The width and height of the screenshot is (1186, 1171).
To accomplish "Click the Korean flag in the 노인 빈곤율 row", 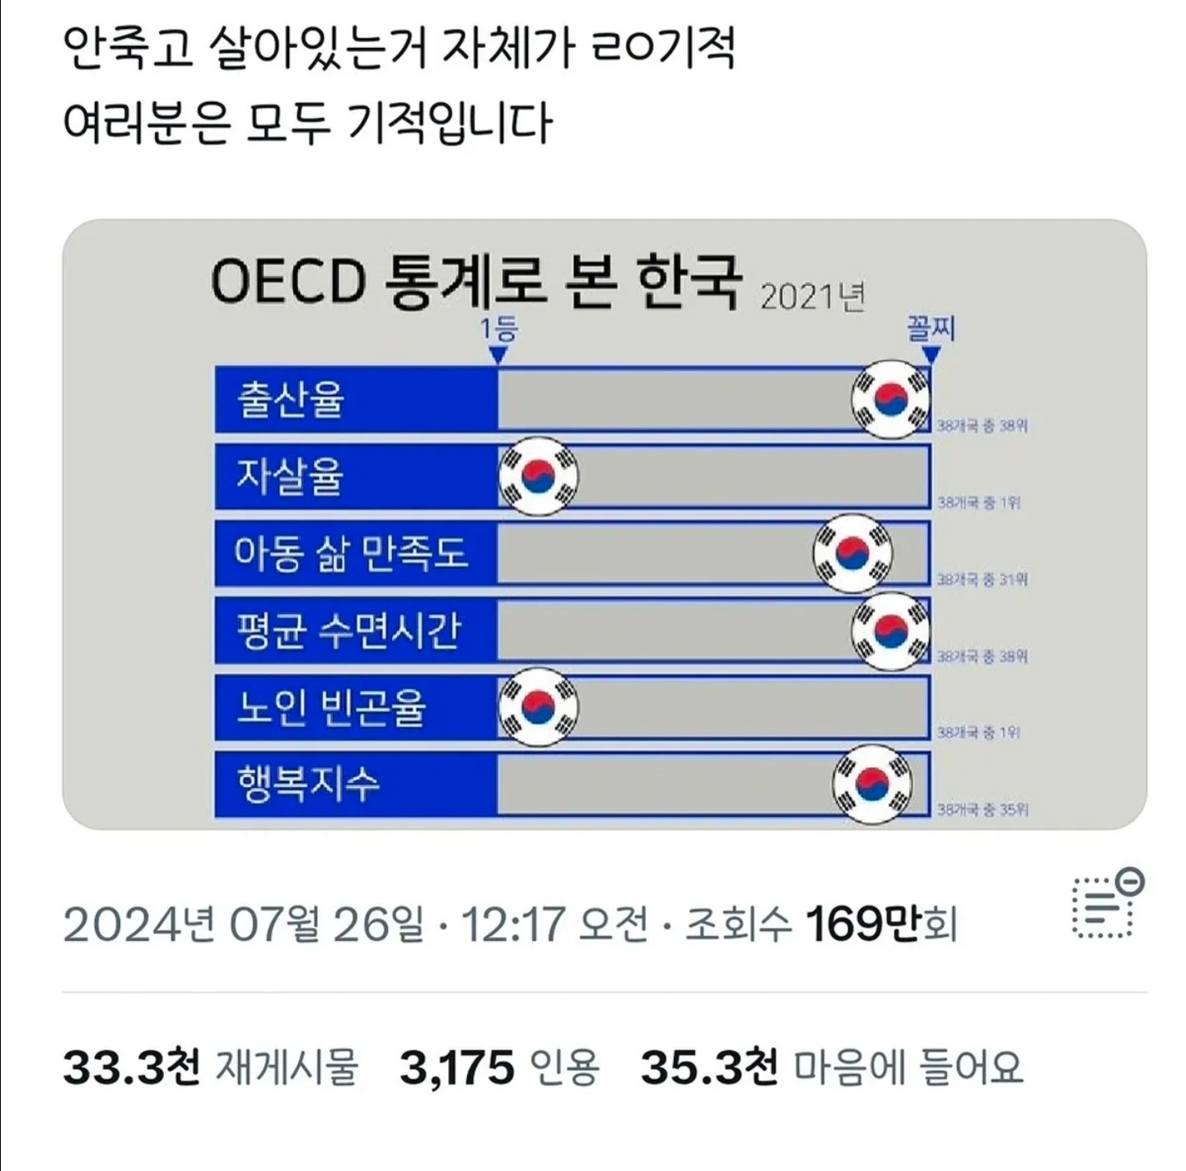I will pos(539,707).
